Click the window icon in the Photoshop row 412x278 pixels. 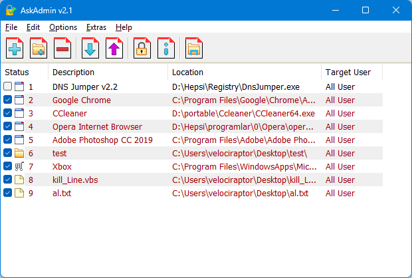click(x=19, y=140)
